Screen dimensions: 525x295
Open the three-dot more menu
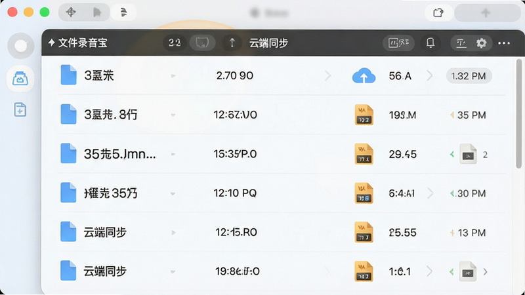504,43
